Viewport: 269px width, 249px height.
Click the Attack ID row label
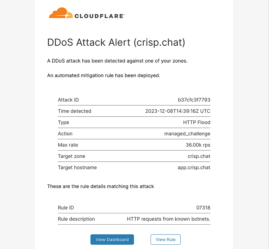point(68,100)
